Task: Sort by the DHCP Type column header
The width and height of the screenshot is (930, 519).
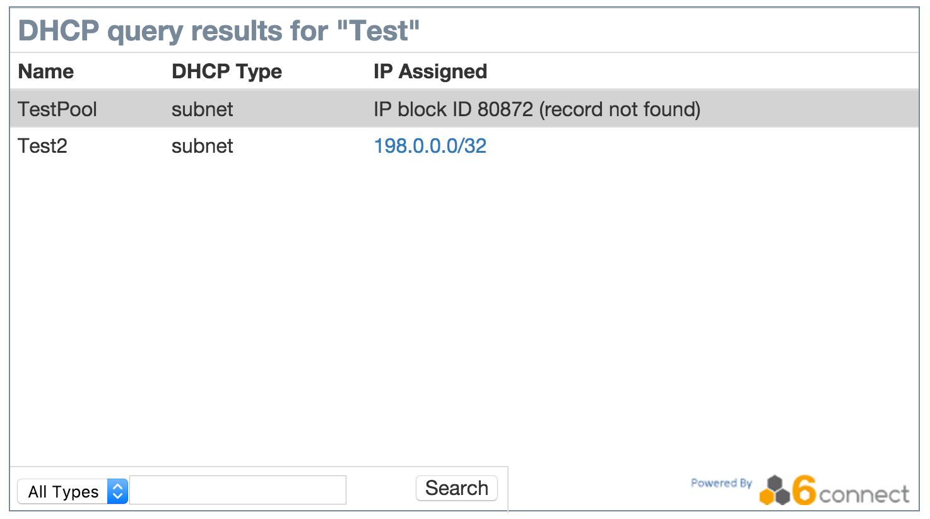Action: click(x=227, y=71)
